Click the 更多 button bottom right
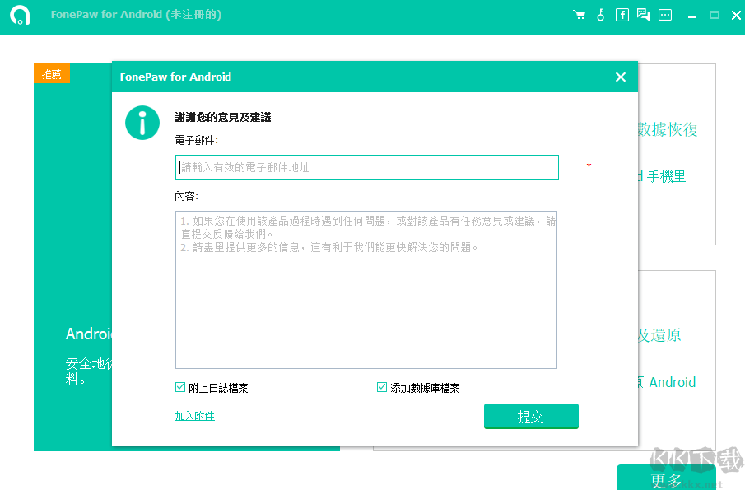Image resolution: width=745 pixels, height=490 pixels. pos(665,477)
